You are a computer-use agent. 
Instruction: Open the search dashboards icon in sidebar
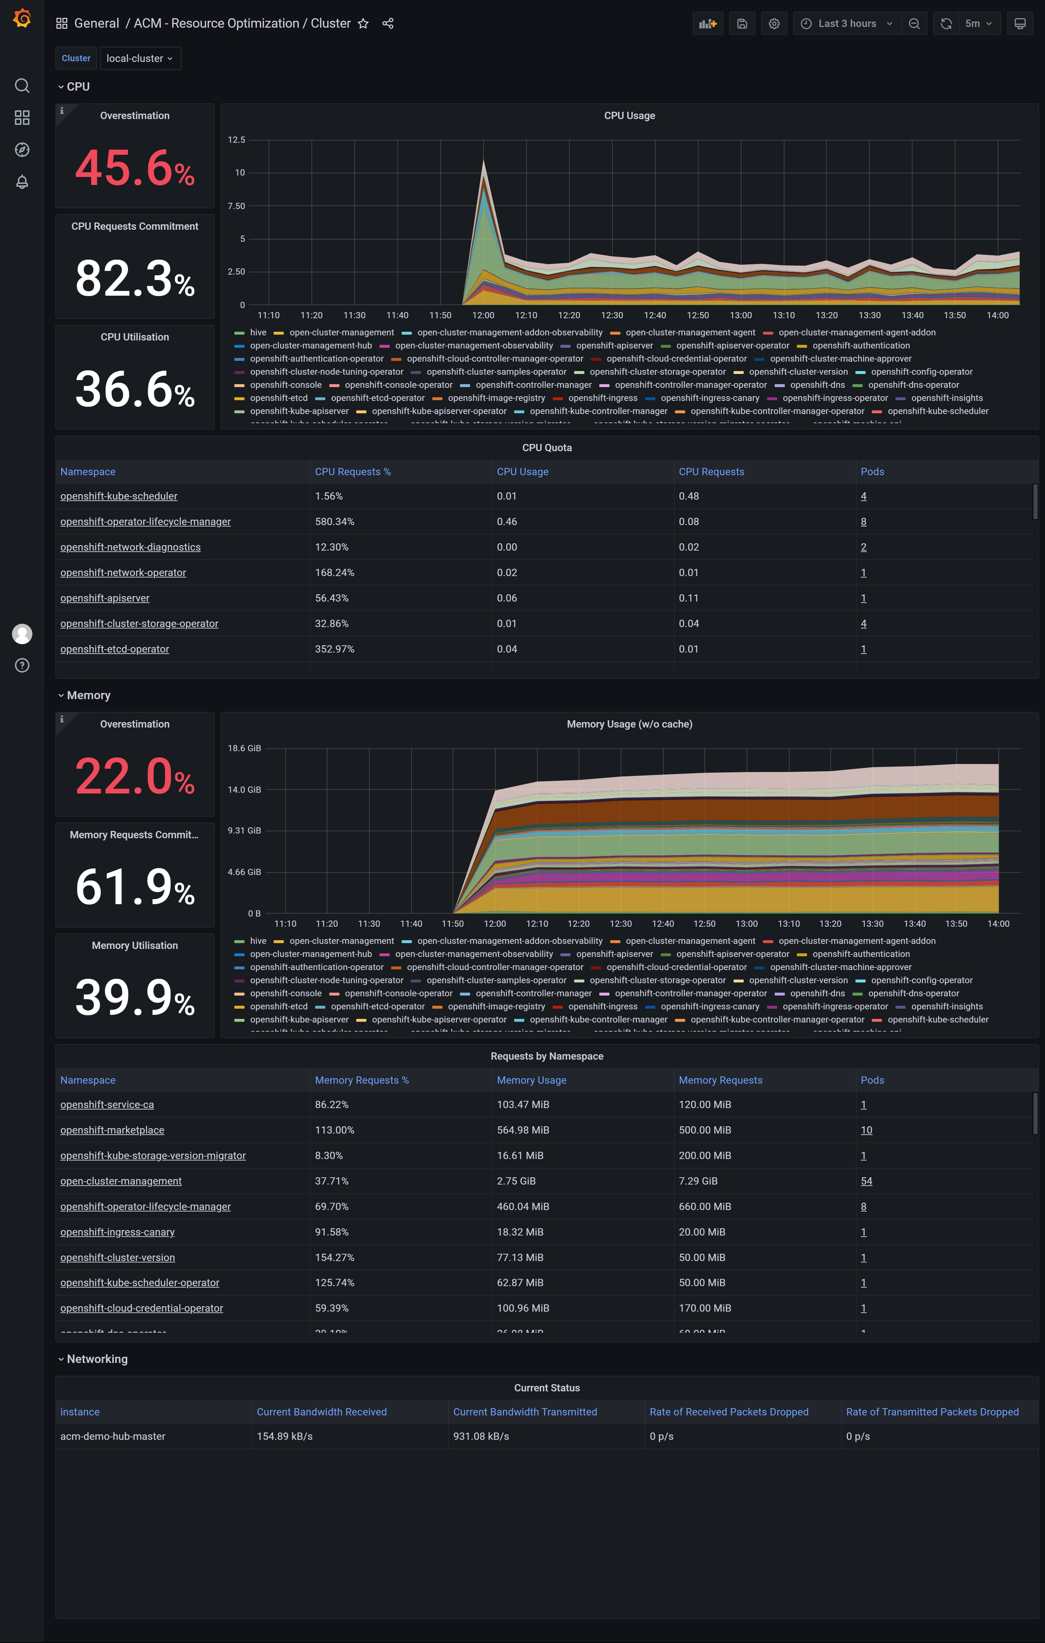coord(22,85)
